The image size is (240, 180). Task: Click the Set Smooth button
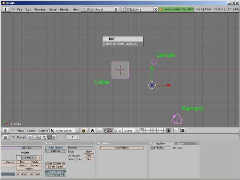point(23,174)
